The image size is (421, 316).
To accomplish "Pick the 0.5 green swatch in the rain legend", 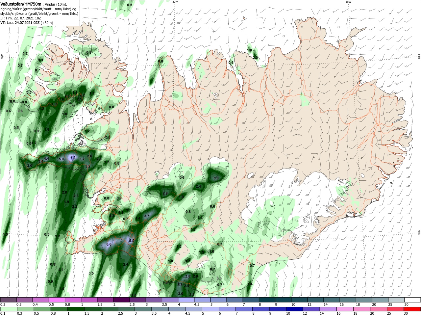I will pyautogui.click(x=42, y=309).
